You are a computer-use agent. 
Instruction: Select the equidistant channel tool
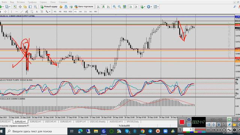pos(27,12)
